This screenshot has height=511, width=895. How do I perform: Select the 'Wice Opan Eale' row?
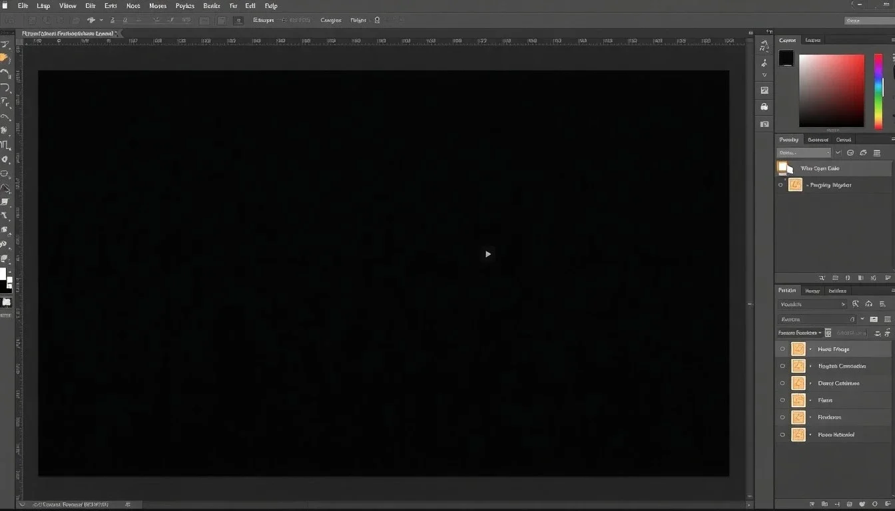click(x=834, y=168)
